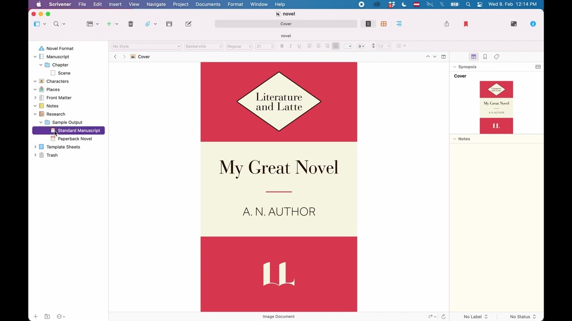
Task: Open the Baskerville font dropdown
Action: tap(203, 46)
